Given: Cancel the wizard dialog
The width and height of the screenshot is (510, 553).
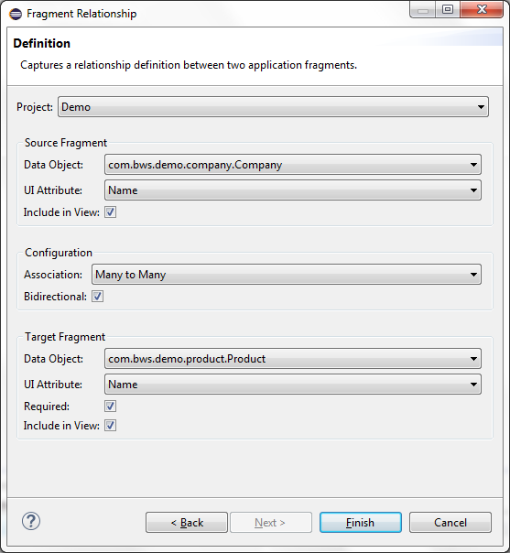Looking at the screenshot, I should [x=450, y=522].
